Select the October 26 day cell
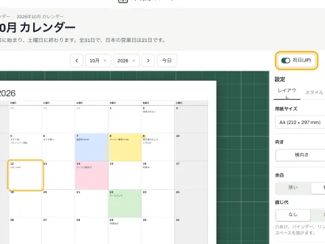325x244 pixels. pos(26,231)
